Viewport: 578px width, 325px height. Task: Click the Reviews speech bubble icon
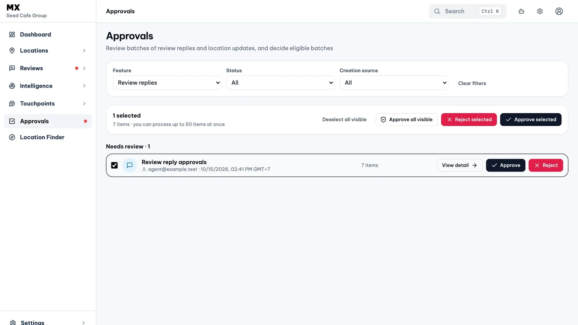coord(12,68)
